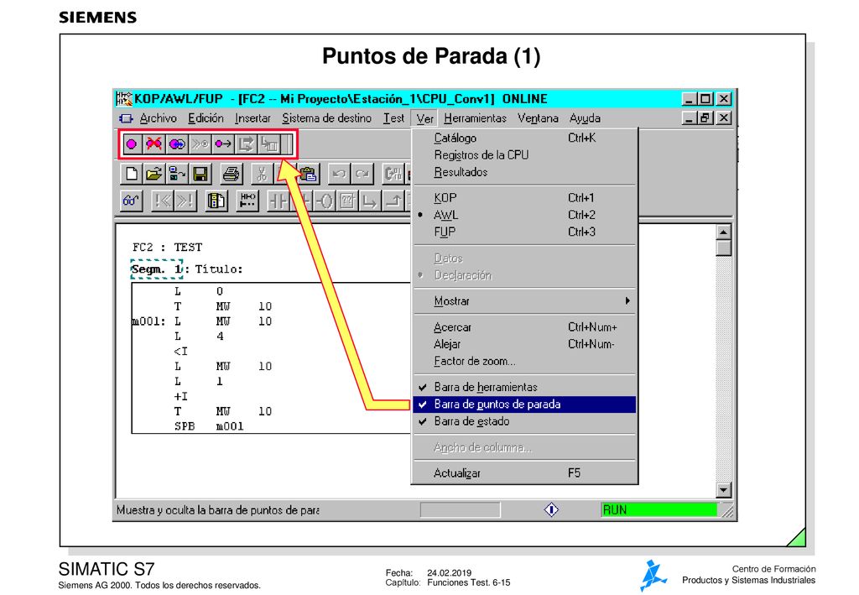Viewport: 859px width, 595px height.
Task: Open the program elements catalog icon
Action: coord(216,201)
